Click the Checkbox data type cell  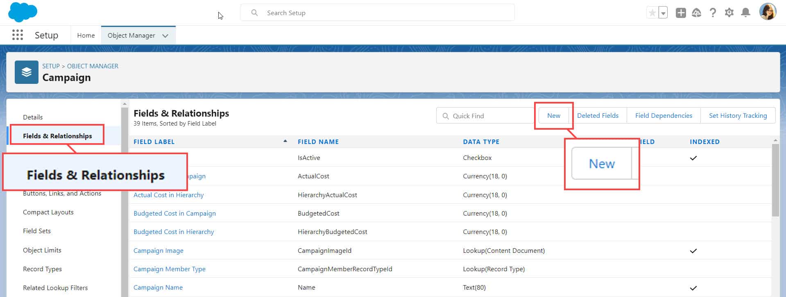(x=477, y=158)
